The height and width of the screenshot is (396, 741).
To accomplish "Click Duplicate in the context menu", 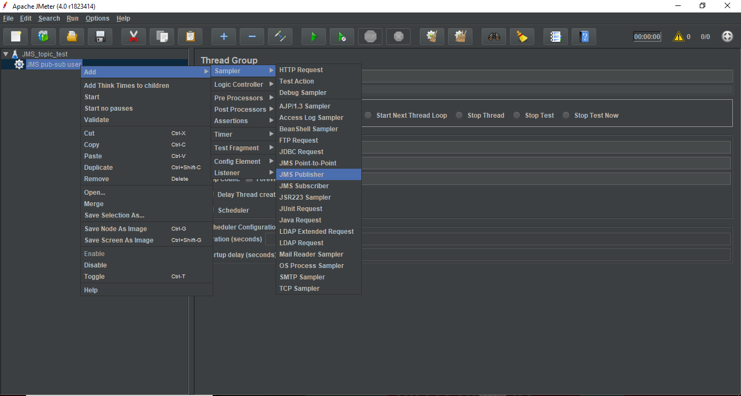I will (x=99, y=168).
